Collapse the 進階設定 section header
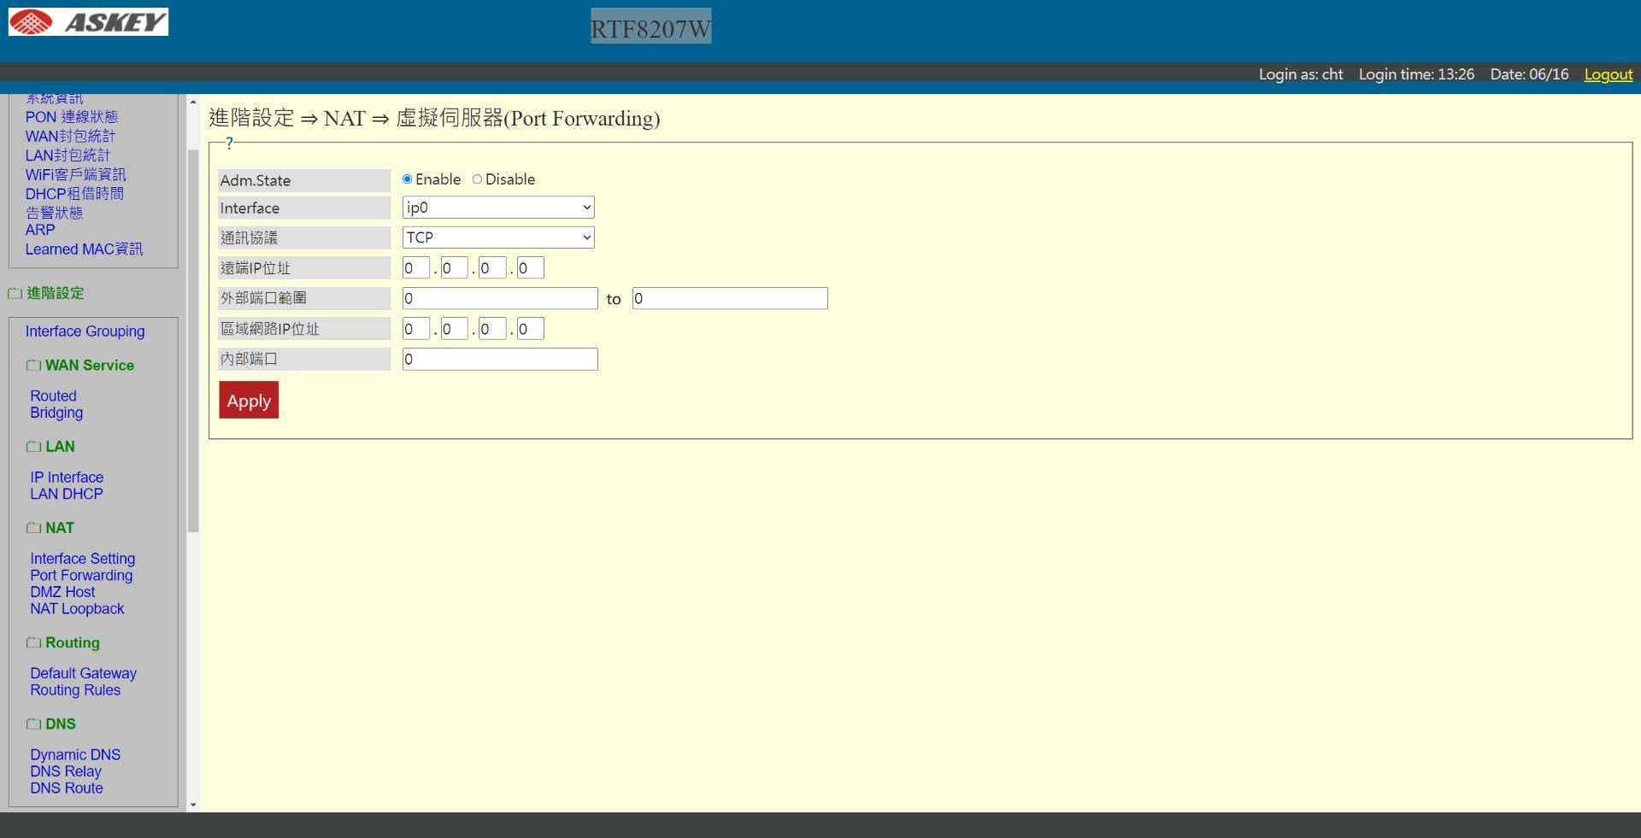This screenshot has width=1641, height=838. coord(56,293)
